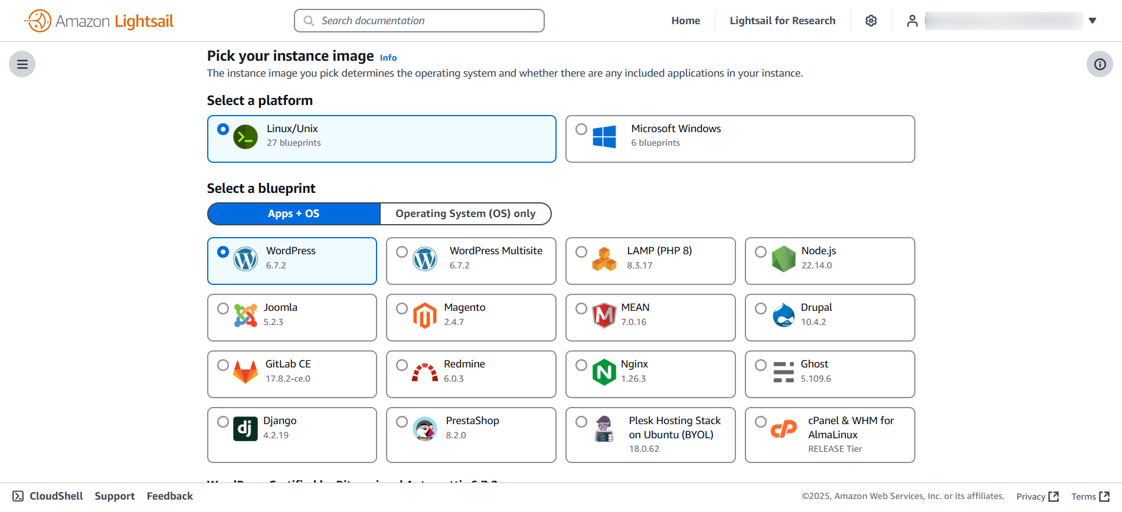Open Lightsail for Research link
This screenshot has width=1122, height=512.
[x=782, y=21]
